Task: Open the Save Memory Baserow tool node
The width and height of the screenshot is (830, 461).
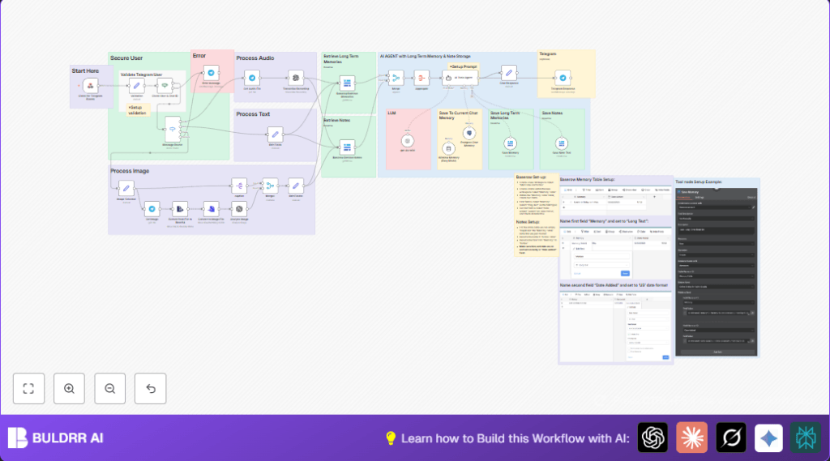Action: [x=510, y=143]
